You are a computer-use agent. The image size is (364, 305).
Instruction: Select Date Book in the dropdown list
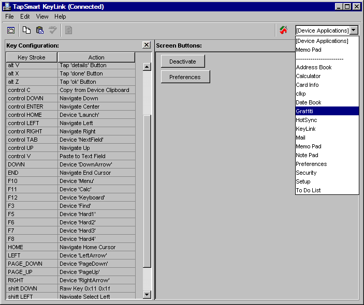[x=327, y=102]
